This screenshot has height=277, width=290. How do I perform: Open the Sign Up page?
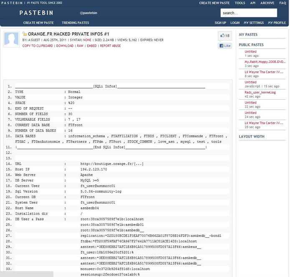click(x=220, y=23)
